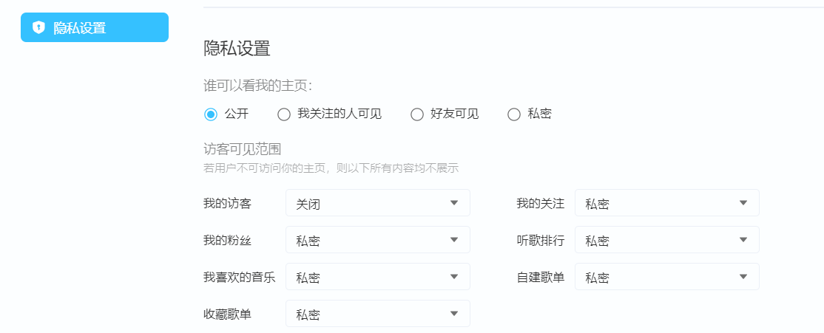Click the 听歌排行 label

click(540, 240)
